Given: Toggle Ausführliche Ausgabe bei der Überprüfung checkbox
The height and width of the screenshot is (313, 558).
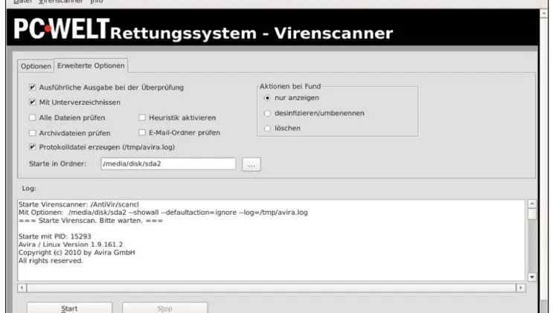Looking at the screenshot, I should pyautogui.click(x=33, y=87).
